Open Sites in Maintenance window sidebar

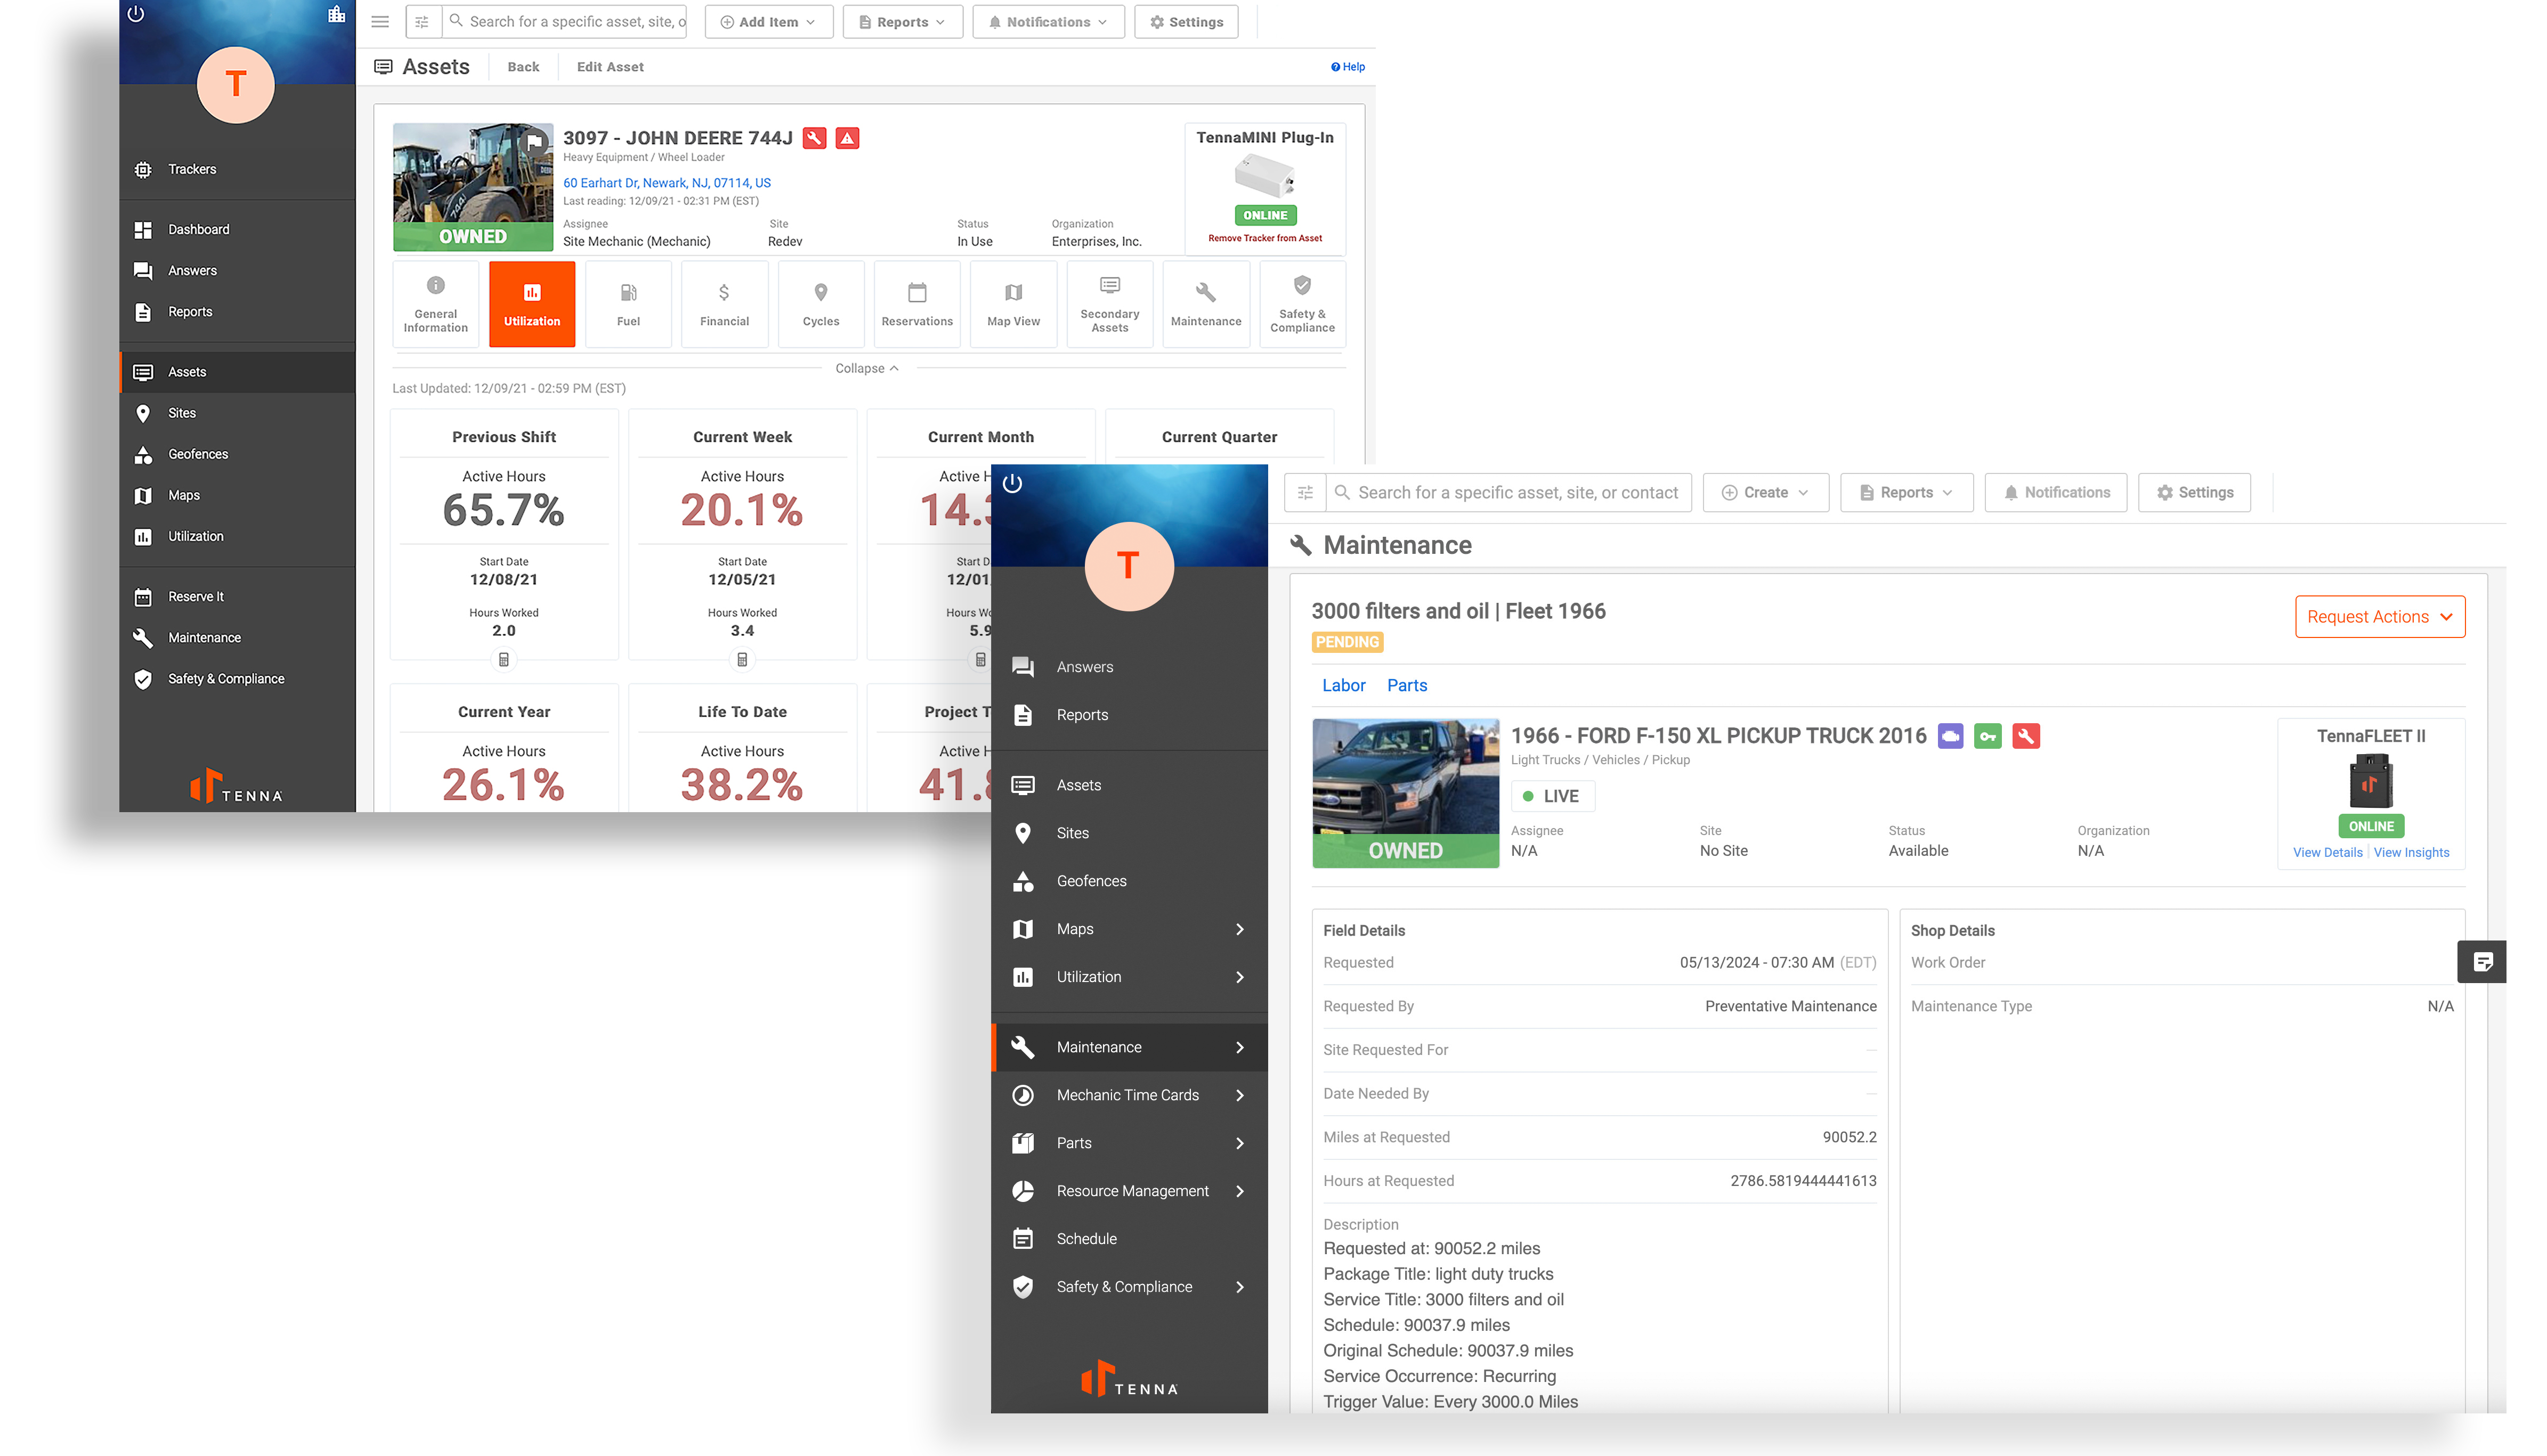(1130, 833)
